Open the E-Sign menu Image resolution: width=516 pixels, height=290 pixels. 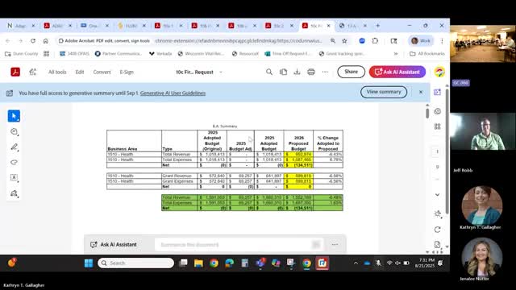coord(127,72)
